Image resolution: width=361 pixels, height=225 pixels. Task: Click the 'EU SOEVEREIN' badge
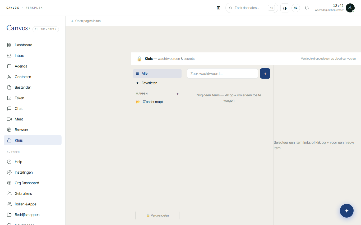click(x=46, y=29)
